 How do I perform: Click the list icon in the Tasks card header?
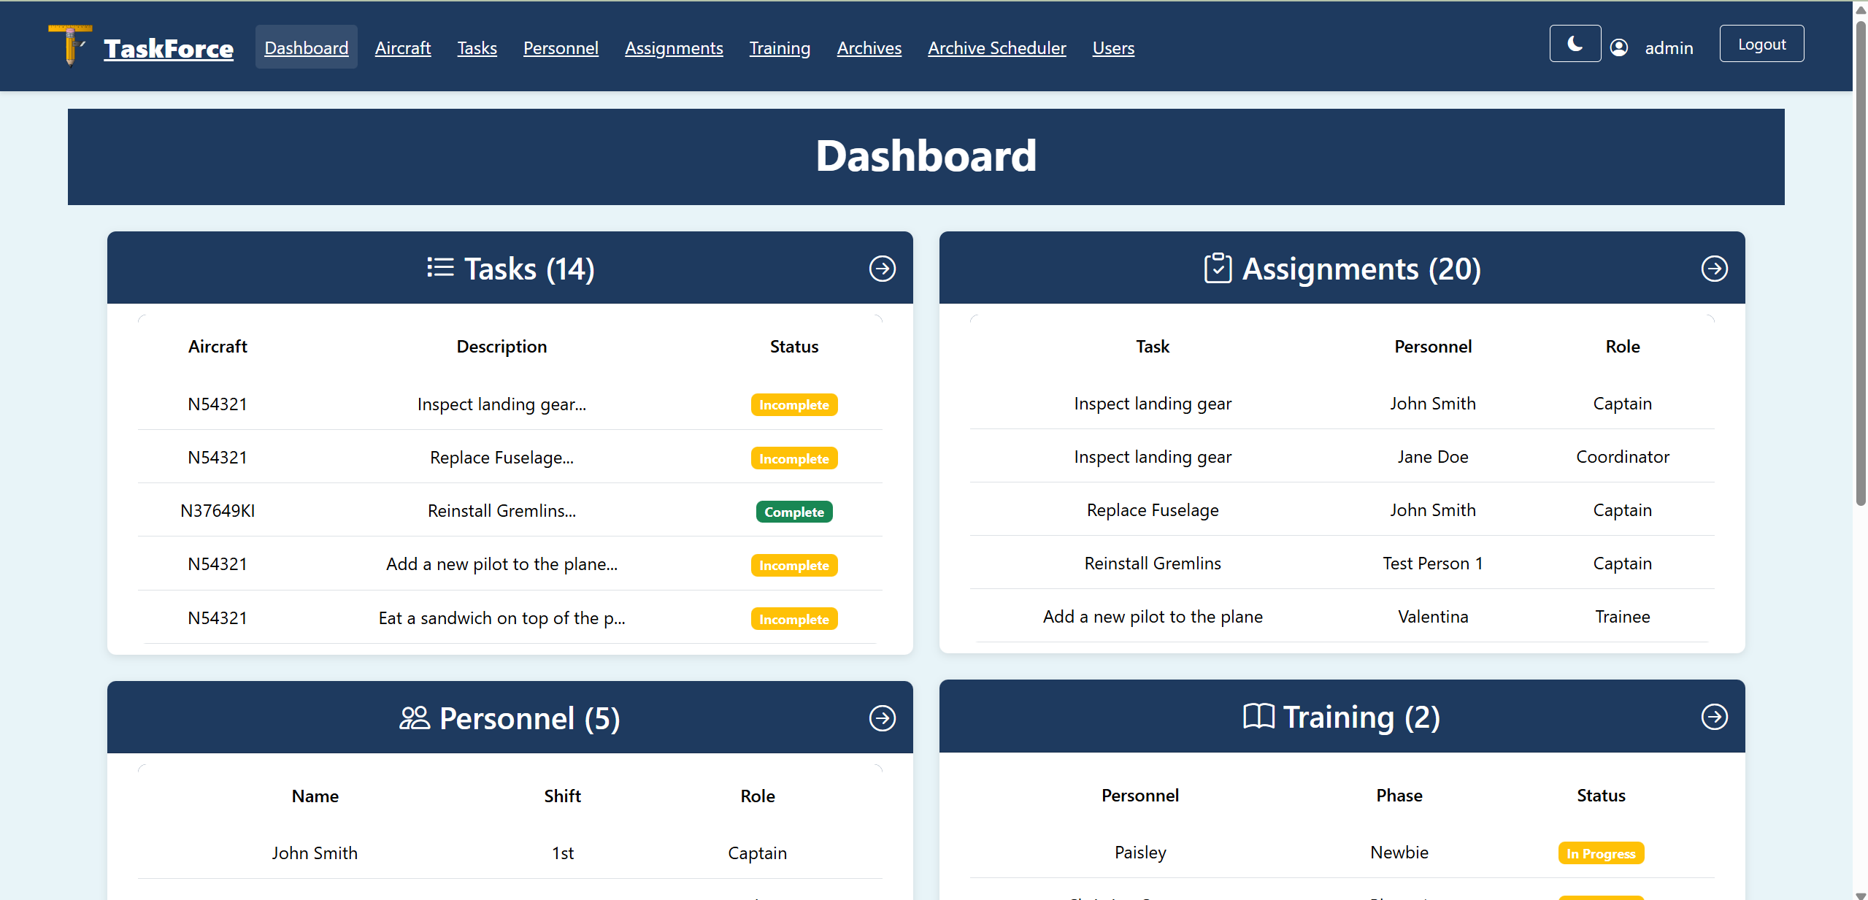(x=439, y=268)
